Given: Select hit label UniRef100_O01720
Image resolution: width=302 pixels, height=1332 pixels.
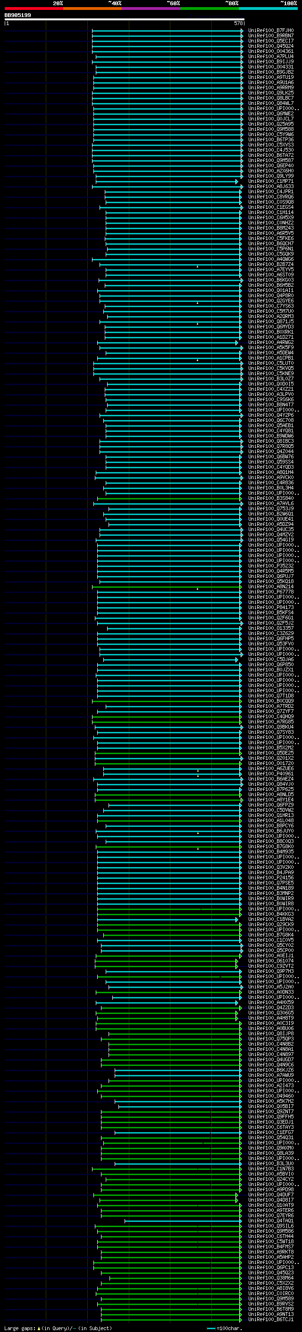Looking at the screenshot, I should pos(271,763).
